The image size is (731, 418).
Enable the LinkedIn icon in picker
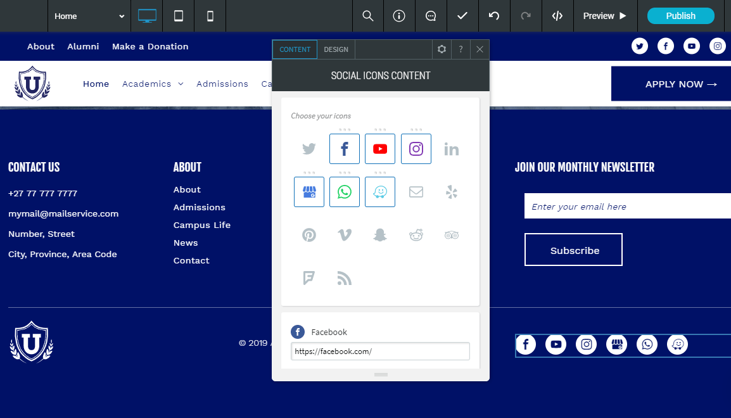coord(451,149)
